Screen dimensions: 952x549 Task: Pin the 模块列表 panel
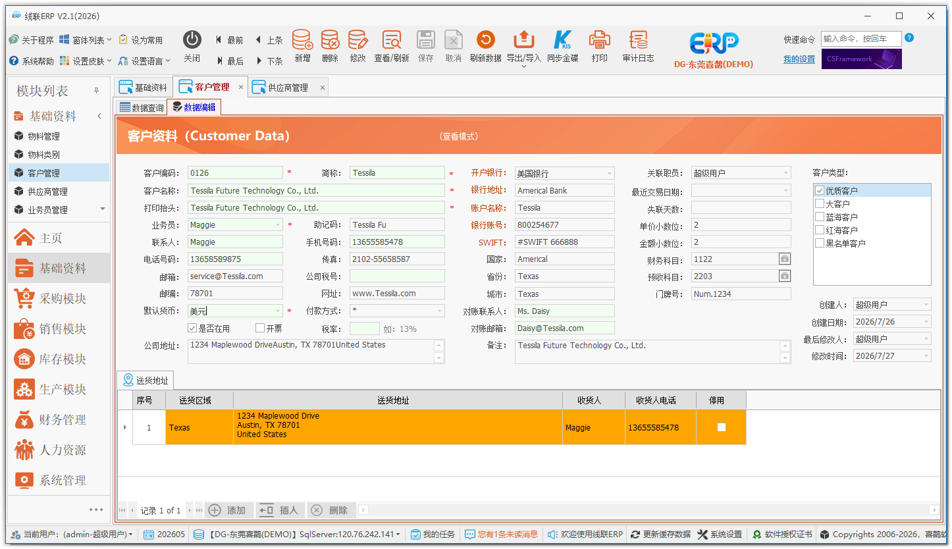coord(96,91)
